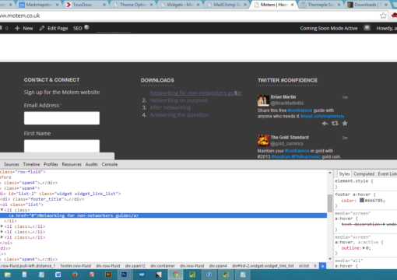The image size is (397, 280).
Task: Favorite Brian Martin's tweet with star
Action: click(x=345, y=124)
